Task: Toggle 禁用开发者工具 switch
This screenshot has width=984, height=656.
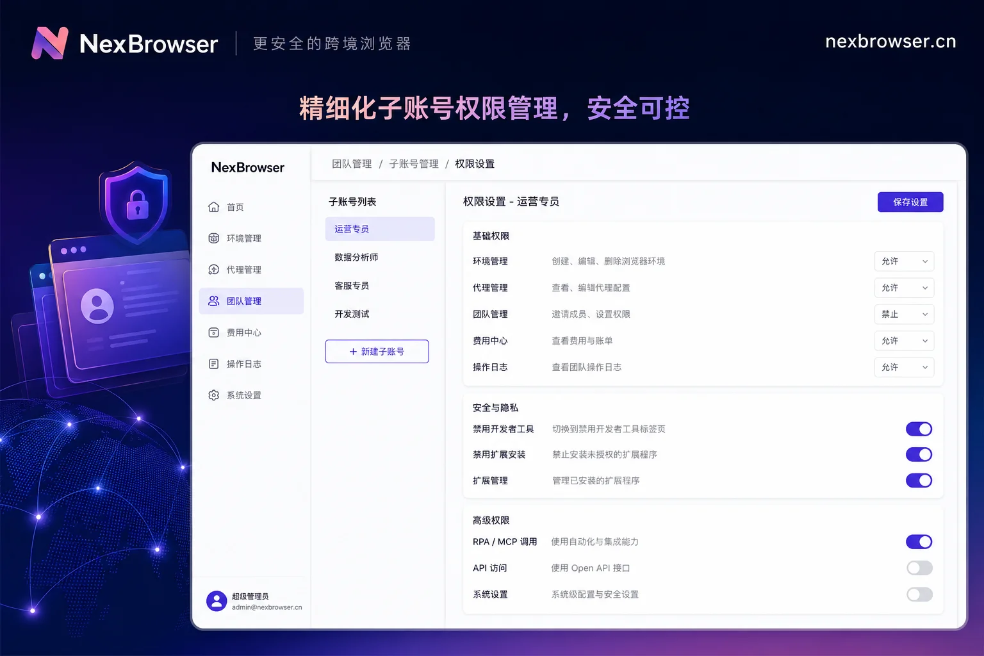Action: pos(919,429)
